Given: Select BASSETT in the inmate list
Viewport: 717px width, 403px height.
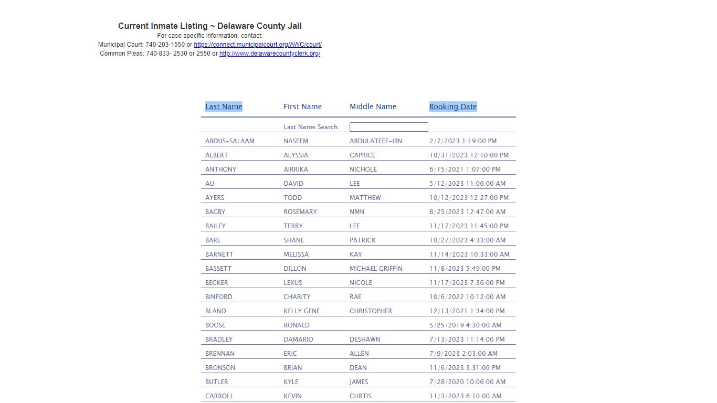Looking at the screenshot, I should coord(218,269).
